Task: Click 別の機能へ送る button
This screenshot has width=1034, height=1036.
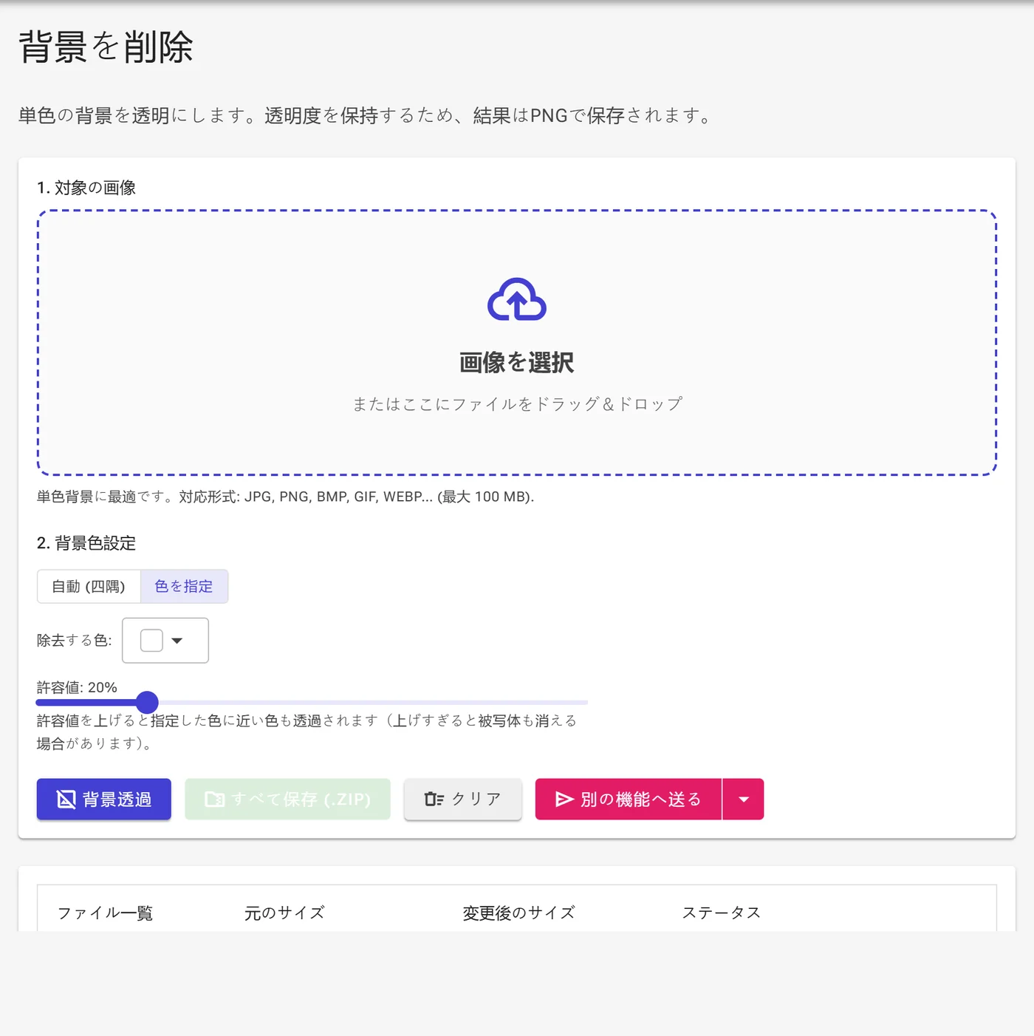Action: click(x=629, y=799)
